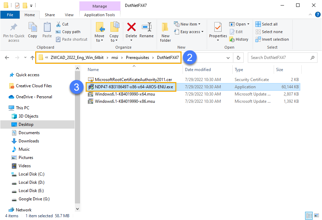Switch to the Home ribbon tab
The width and height of the screenshot is (322, 220).
click(x=30, y=15)
